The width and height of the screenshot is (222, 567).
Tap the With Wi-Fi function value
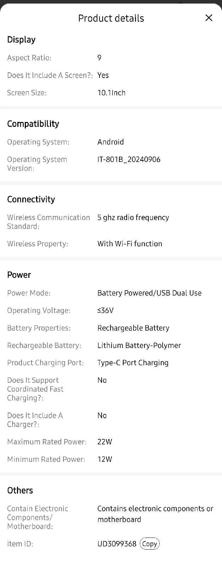(130, 244)
